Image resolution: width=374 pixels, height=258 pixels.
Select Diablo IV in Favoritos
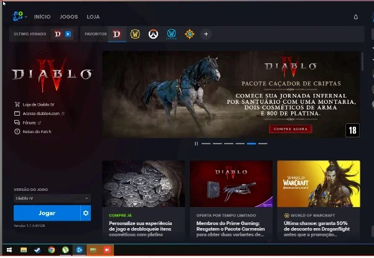117,34
